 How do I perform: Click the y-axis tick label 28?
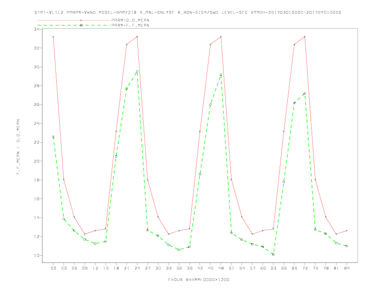(x=37, y=86)
